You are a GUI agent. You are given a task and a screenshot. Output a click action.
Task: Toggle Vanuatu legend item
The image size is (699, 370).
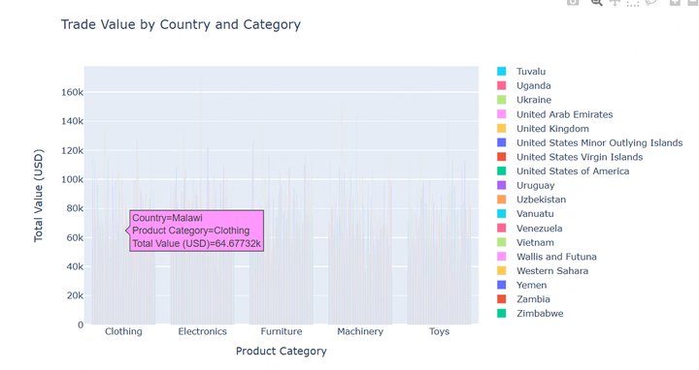coord(525,214)
